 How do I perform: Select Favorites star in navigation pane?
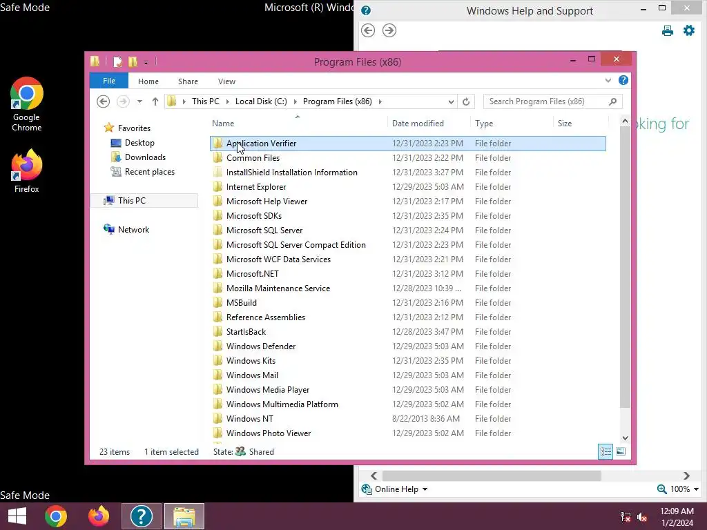(108, 128)
